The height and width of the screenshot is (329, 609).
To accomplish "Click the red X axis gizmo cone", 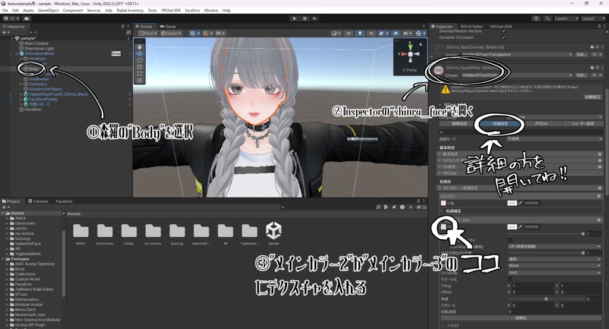I will click(x=404, y=54).
